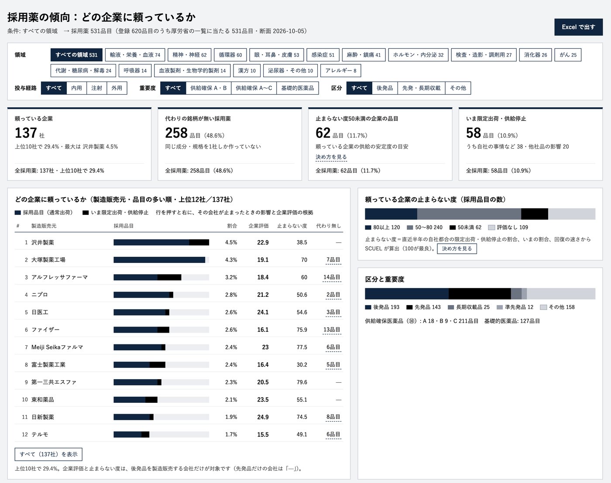Select 注射 in the 投与経路 segment
Viewport: 611px width, 483px height.
point(96,88)
